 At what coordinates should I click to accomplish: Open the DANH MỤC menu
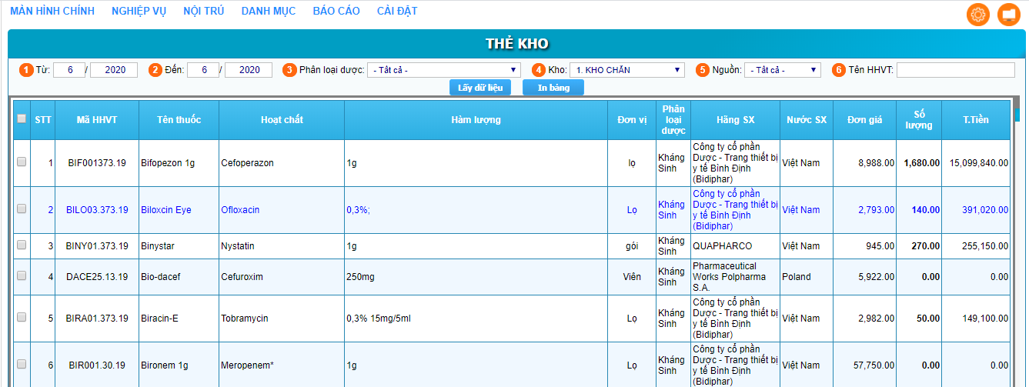click(x=268, y=11)
